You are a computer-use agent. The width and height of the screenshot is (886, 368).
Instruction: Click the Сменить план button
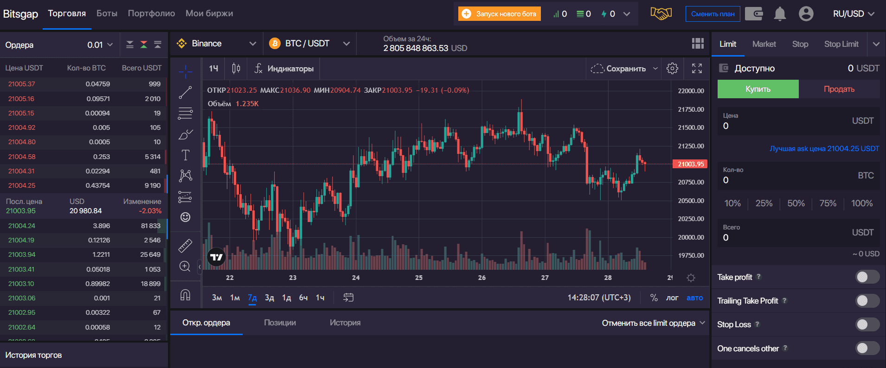(713, 14)
